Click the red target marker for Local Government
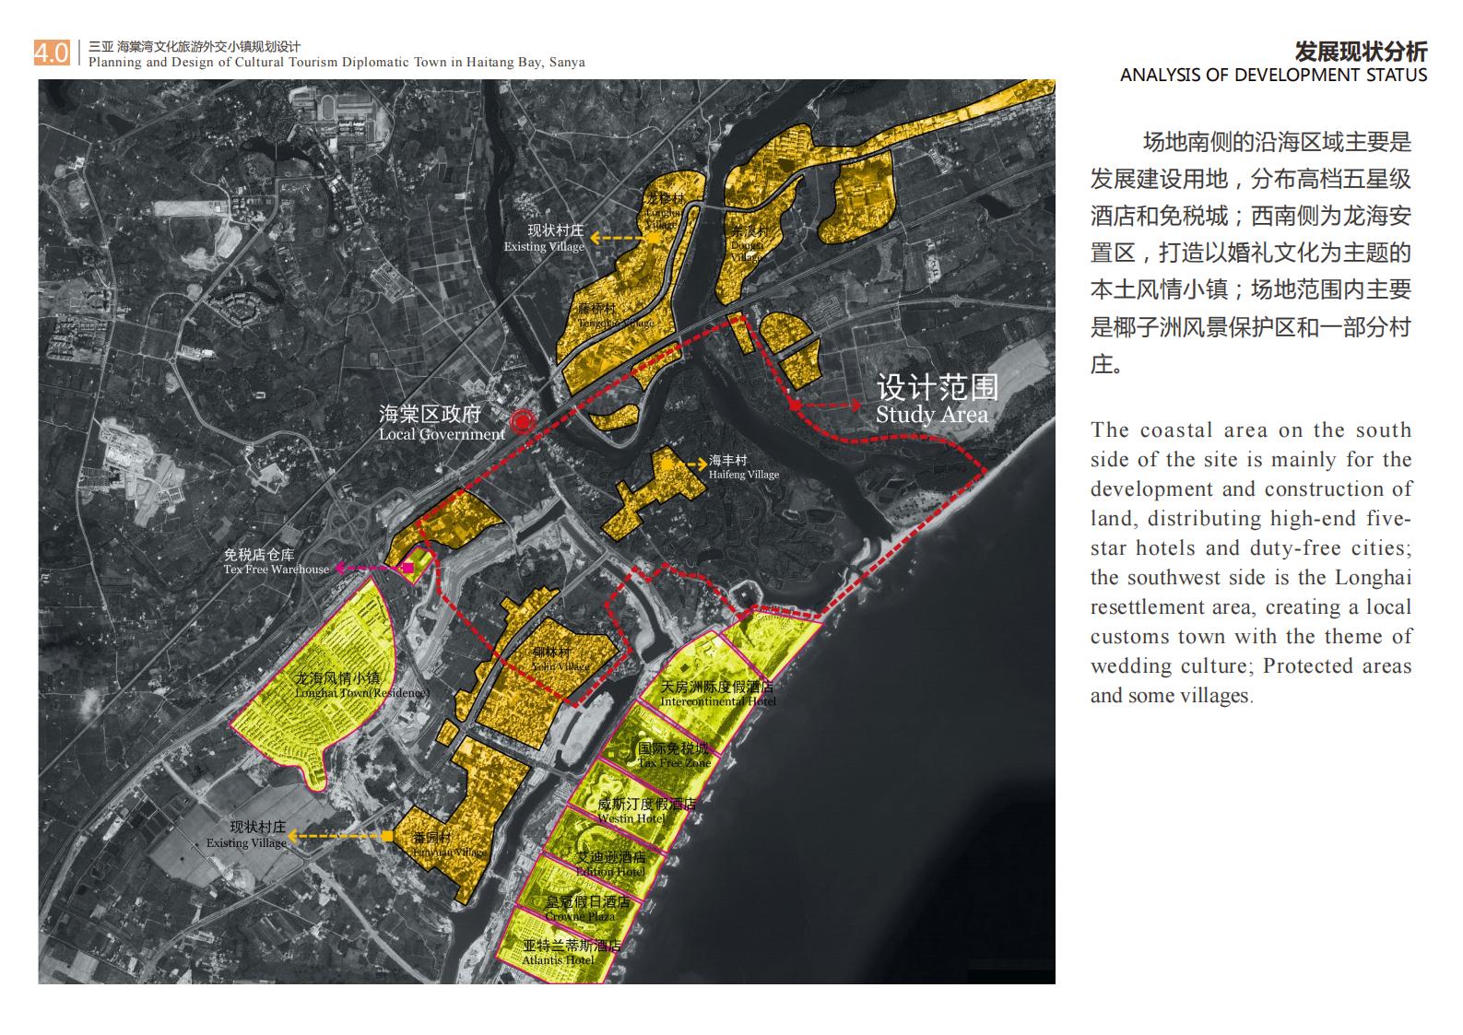 click(524, 422)
